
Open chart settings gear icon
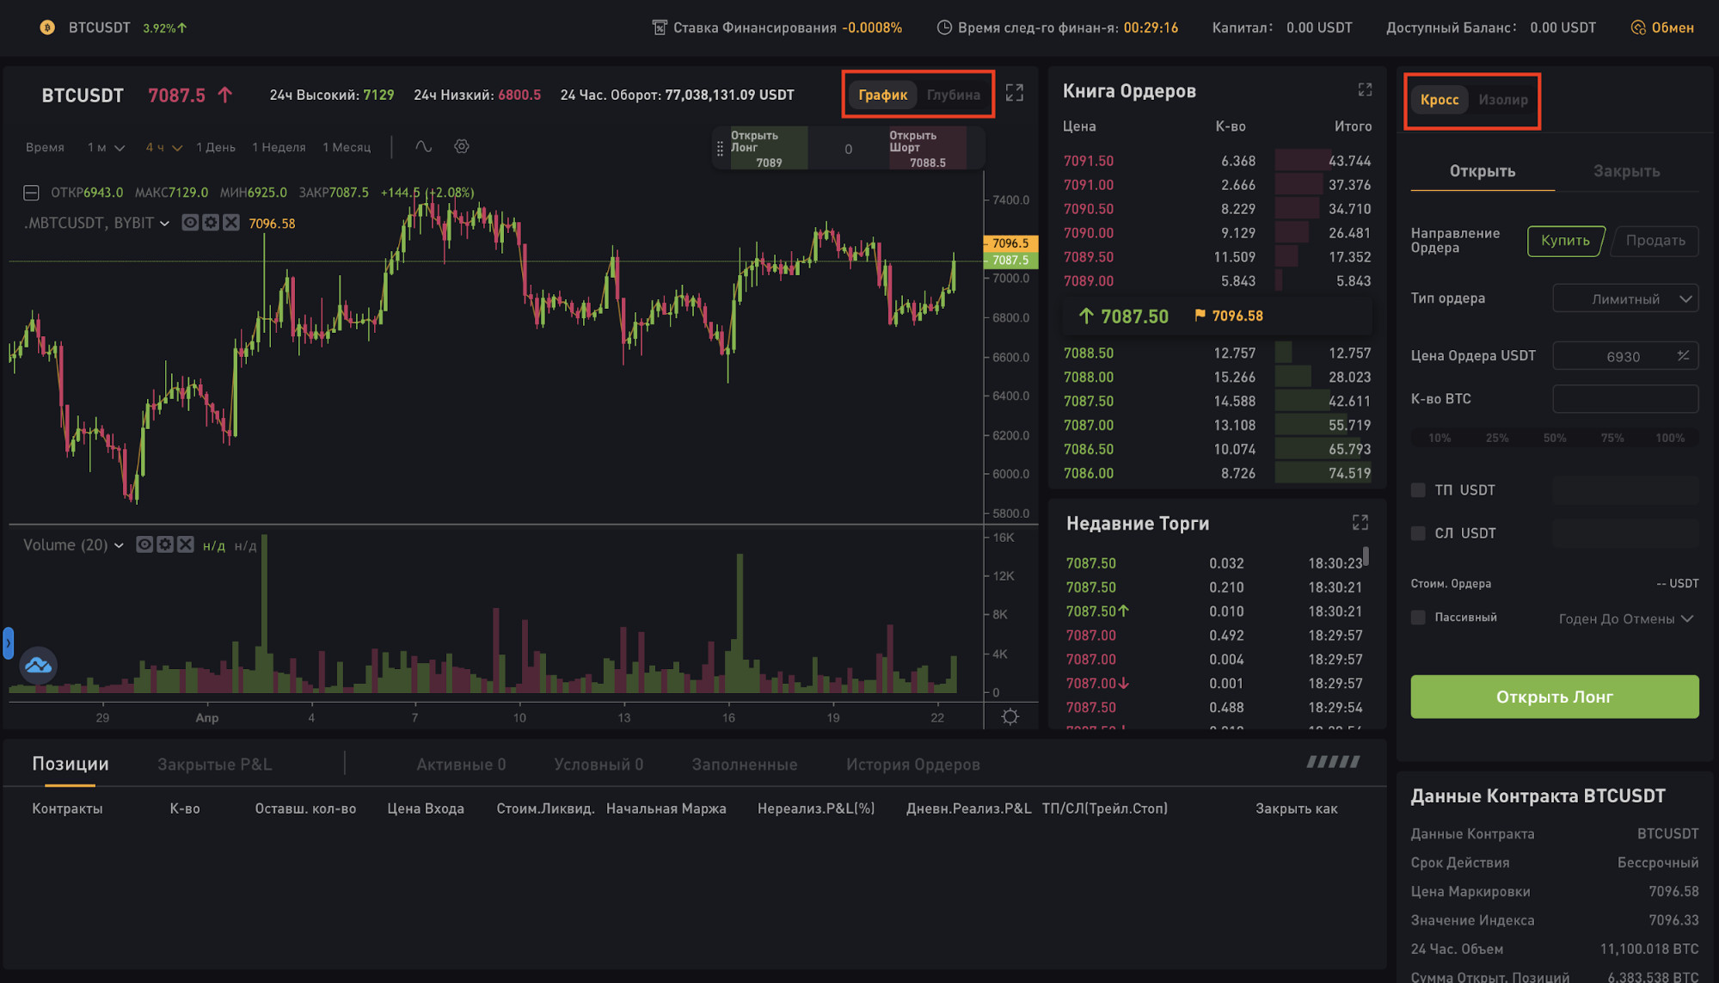tap(462, 146)
